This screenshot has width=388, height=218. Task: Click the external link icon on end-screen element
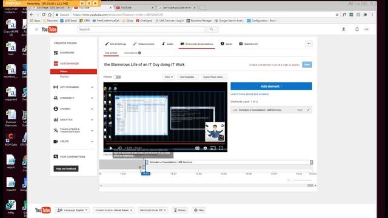pyautogui.click(x=221, y=138)
